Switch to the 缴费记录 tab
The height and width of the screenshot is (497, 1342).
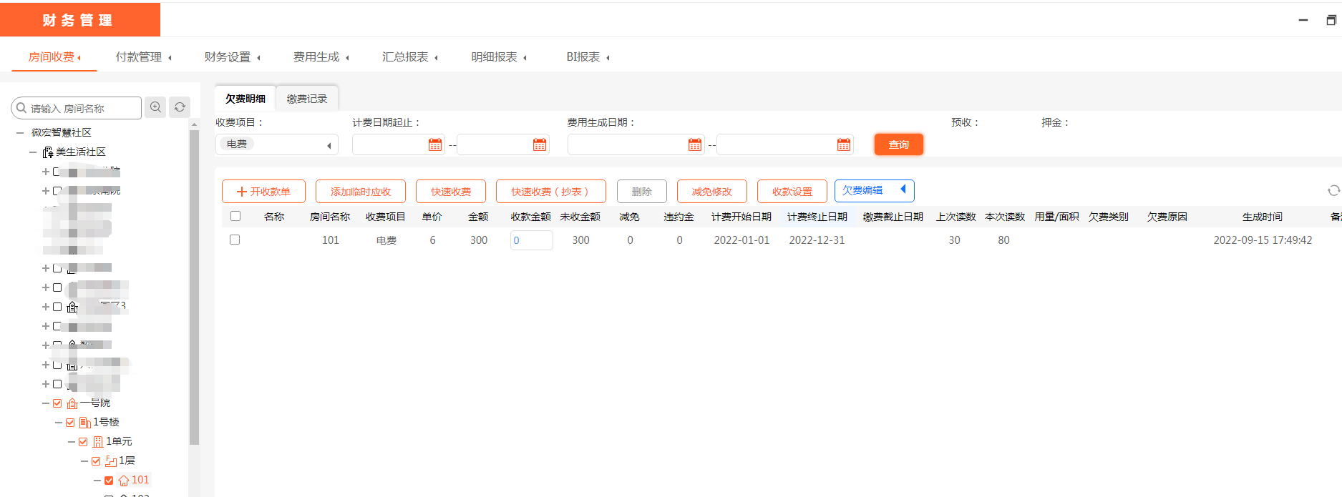point(307,99)
